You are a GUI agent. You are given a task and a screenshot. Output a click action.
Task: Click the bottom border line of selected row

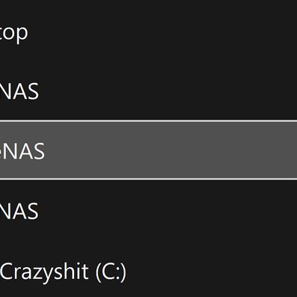pos(148,179)
